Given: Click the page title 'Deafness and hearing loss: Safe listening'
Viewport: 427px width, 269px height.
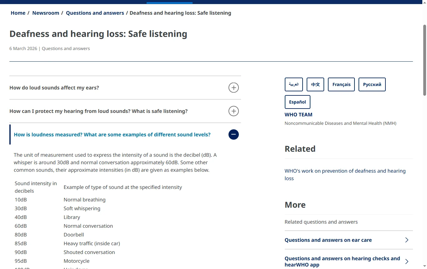Looking at the screenshot, I should [98, 34].
